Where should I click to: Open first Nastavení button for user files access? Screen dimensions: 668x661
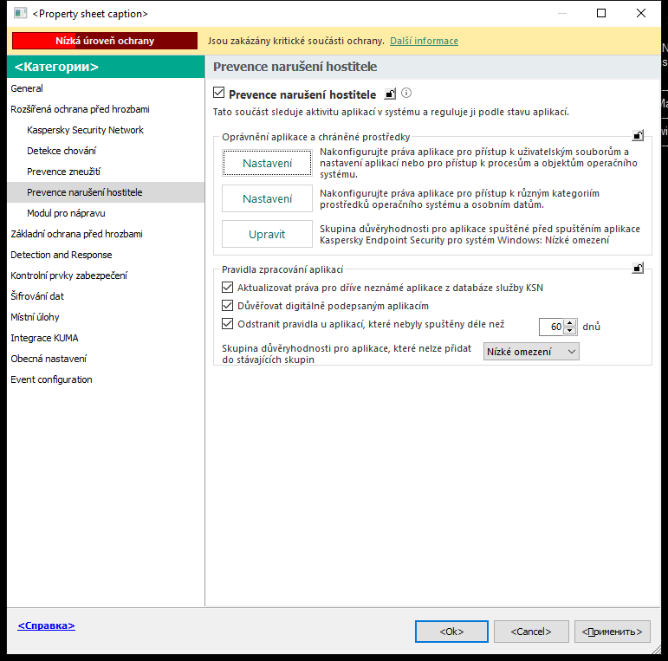pos(267,163)
